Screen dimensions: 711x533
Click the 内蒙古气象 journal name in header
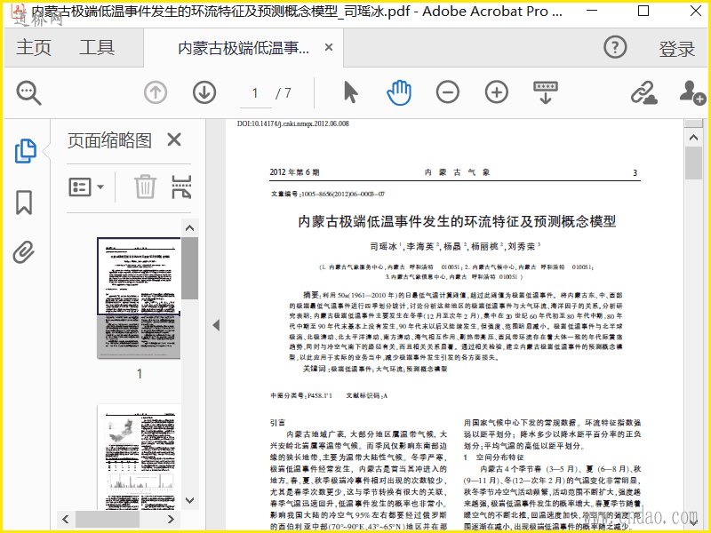click(x=457, y=172)
